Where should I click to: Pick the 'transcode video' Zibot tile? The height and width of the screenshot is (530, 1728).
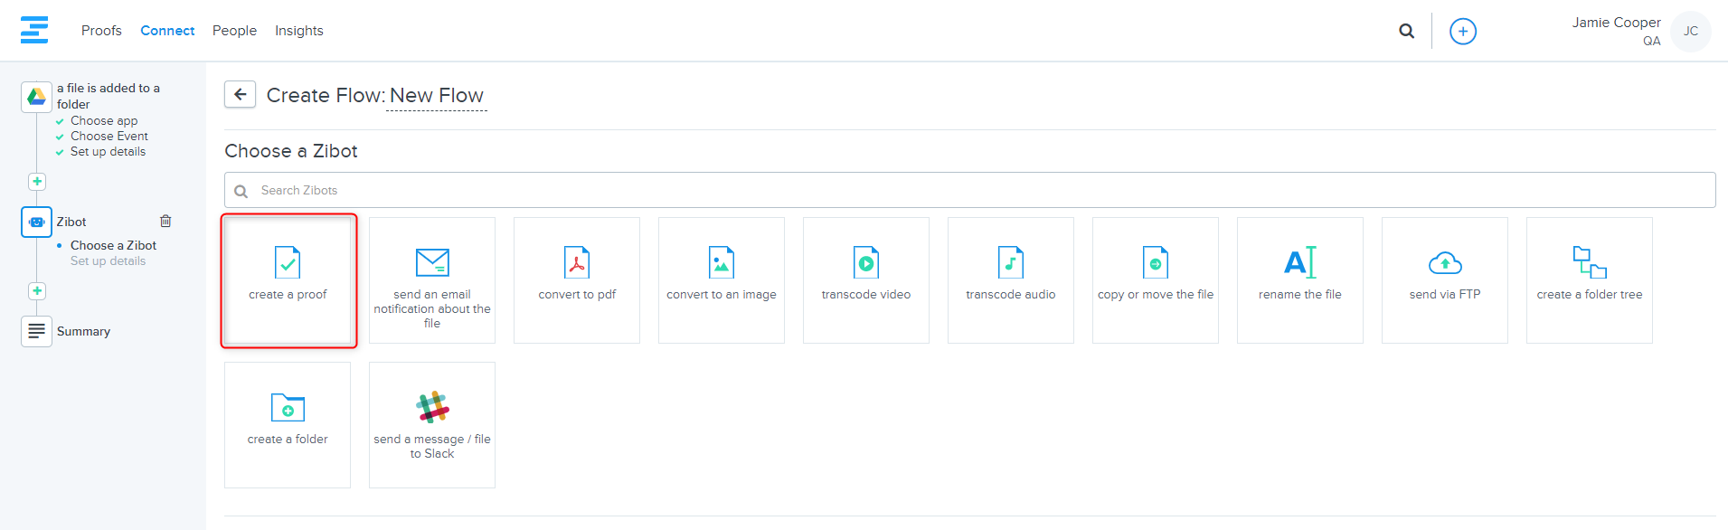point(866,279)
